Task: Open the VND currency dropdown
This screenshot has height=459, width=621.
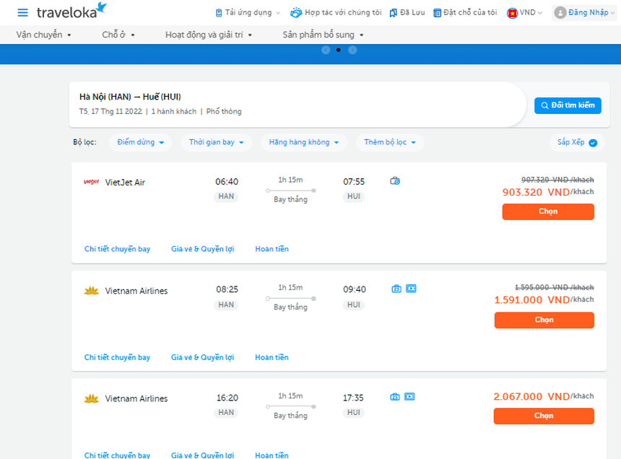Action: point(525,12)
